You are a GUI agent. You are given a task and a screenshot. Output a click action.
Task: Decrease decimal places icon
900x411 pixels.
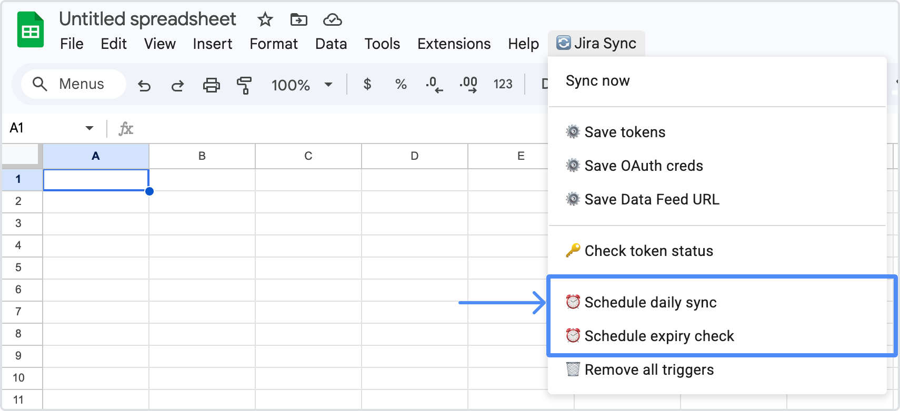click(434, 84)
